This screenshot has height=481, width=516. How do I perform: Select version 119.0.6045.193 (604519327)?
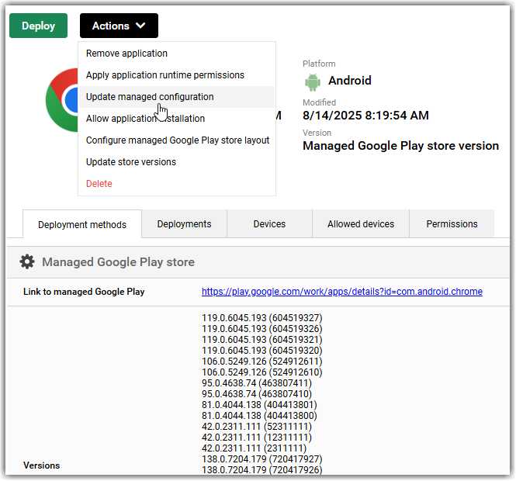262,318
